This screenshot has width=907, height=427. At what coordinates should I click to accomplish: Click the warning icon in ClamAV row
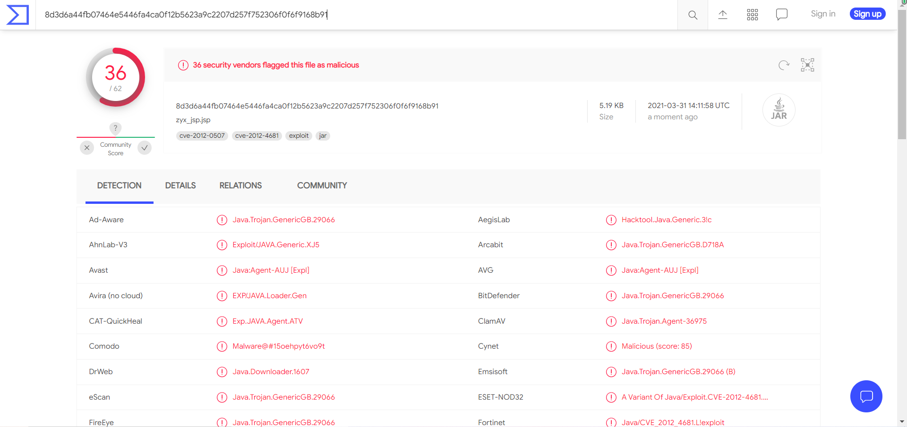point(611,321)
